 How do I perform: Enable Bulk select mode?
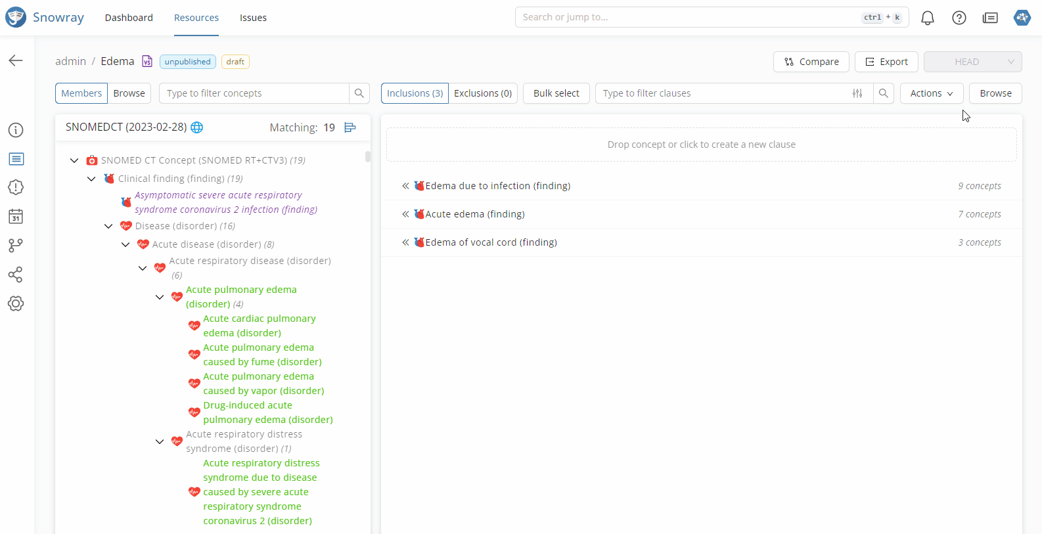point(556,93)
